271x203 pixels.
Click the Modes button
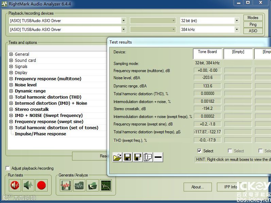tap(253, 18)
